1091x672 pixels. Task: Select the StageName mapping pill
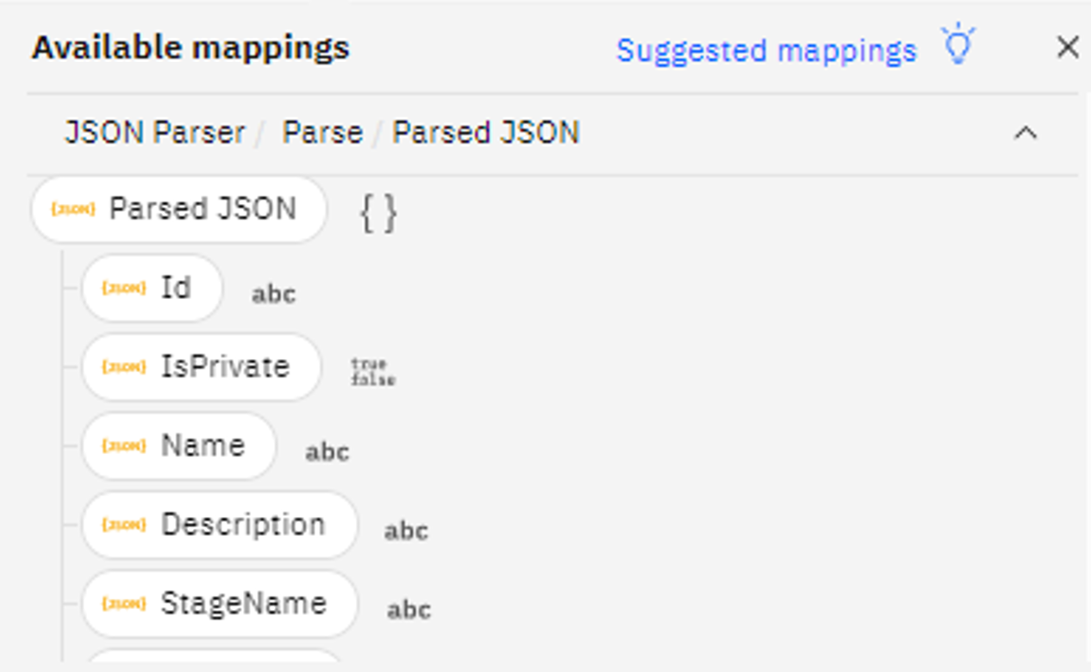click(220, 604)
